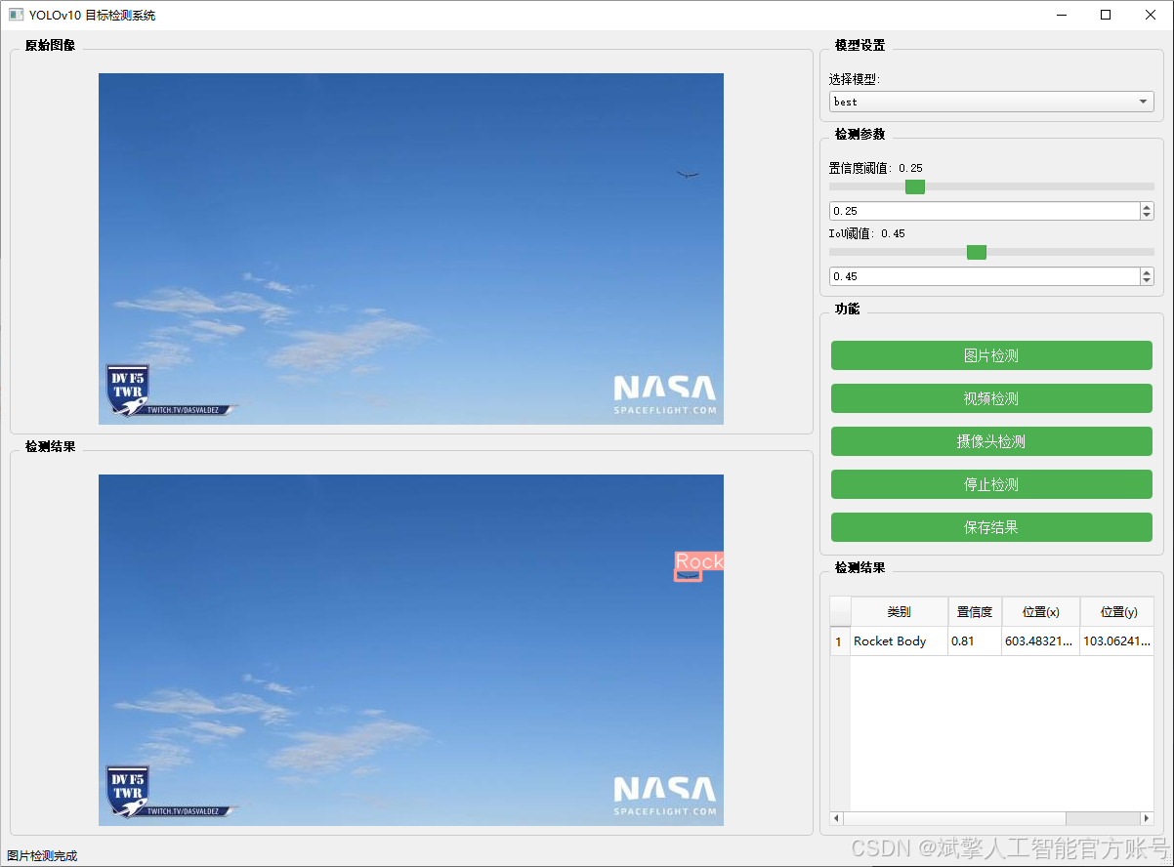Viewport: 1174px width, 867px height.
Task: Click the 置信度 column header
Action: (975, 612)
